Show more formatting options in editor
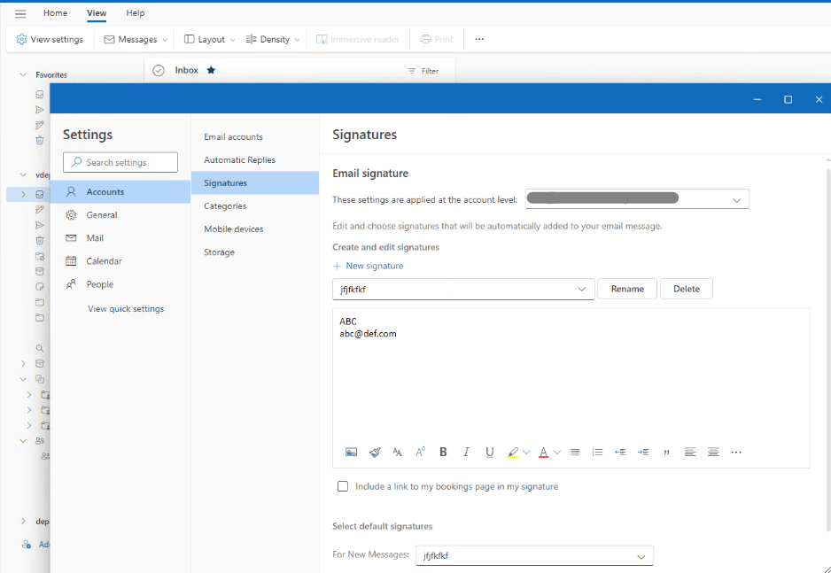Viewport: 831px width, 573px height. point(736,453)
